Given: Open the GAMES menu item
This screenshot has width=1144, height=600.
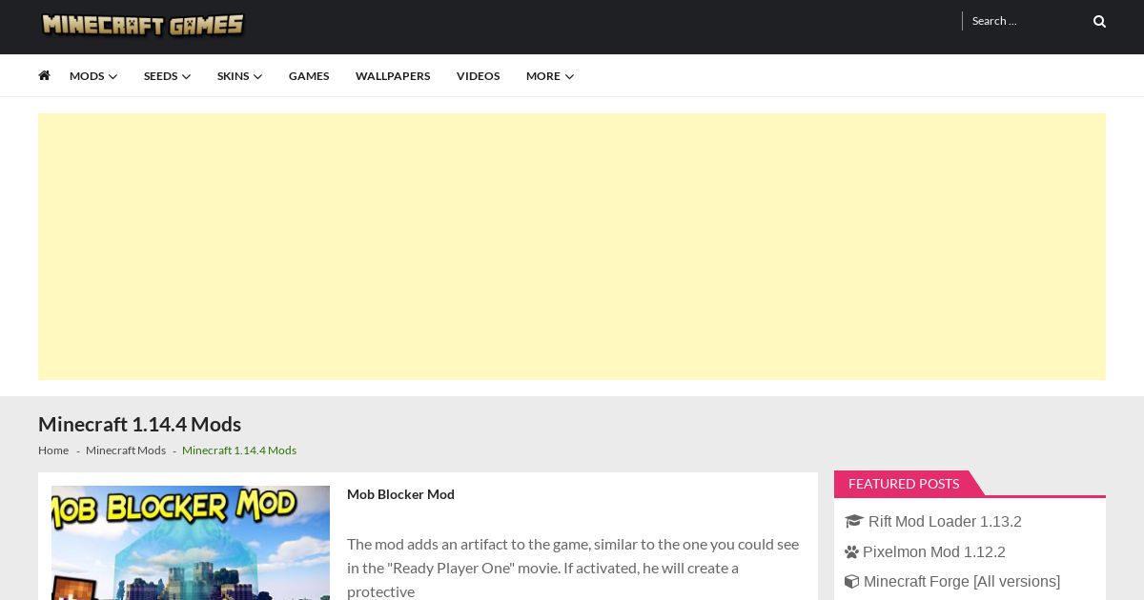Looking at the screenshot, I should 309,76.
